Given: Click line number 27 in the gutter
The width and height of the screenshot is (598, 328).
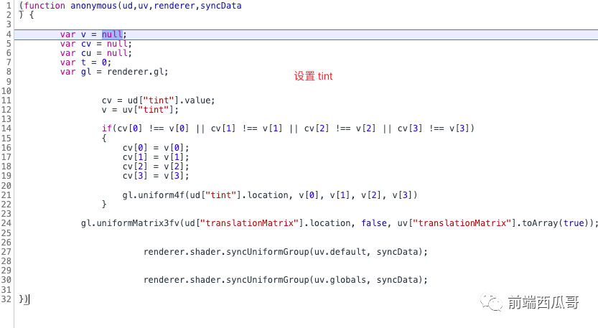Looking at the screenshot, I should 6,252.
